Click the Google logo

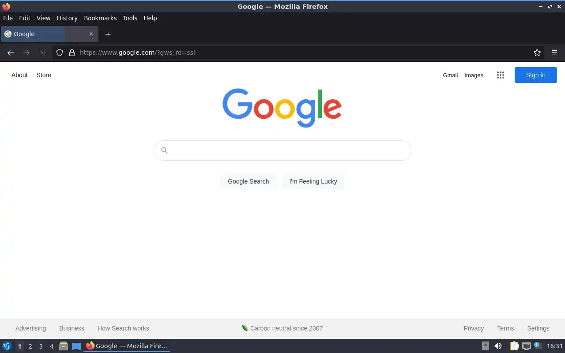[x=282, y=108]
